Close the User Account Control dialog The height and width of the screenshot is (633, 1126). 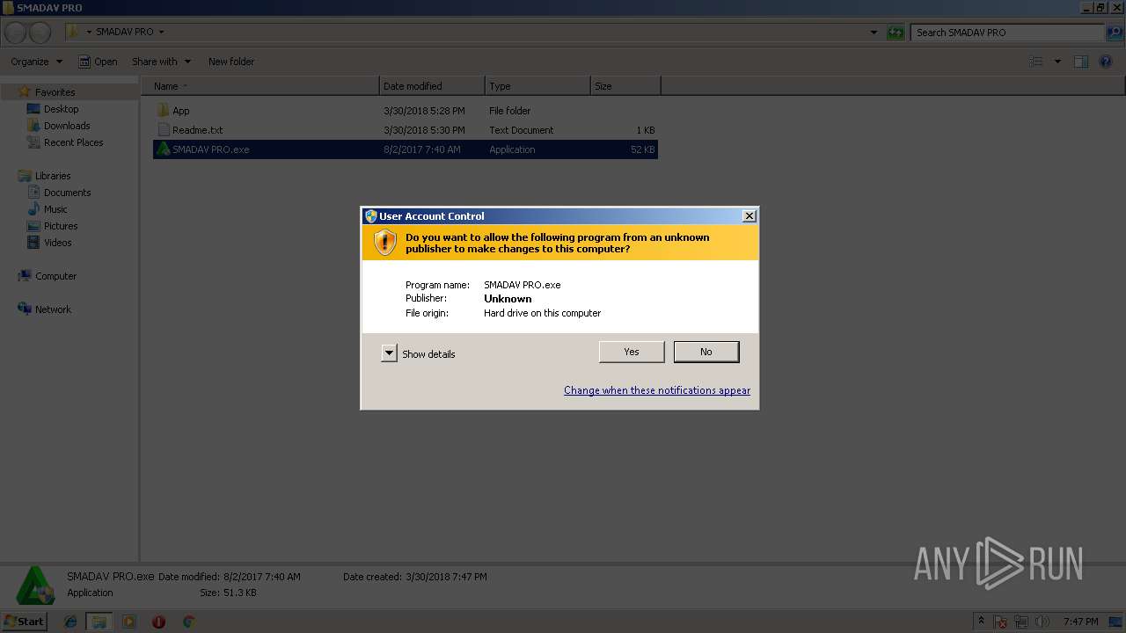[749, 216]
